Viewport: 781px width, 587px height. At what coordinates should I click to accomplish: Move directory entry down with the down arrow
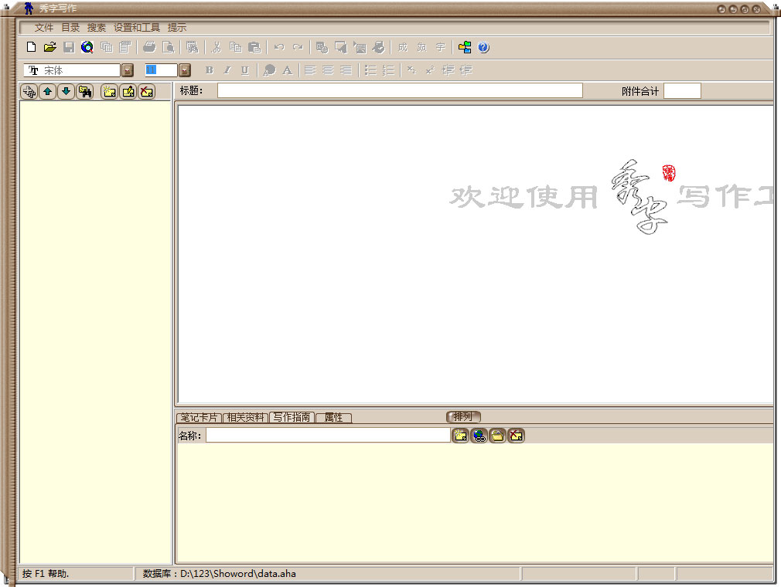pos(66,91)
